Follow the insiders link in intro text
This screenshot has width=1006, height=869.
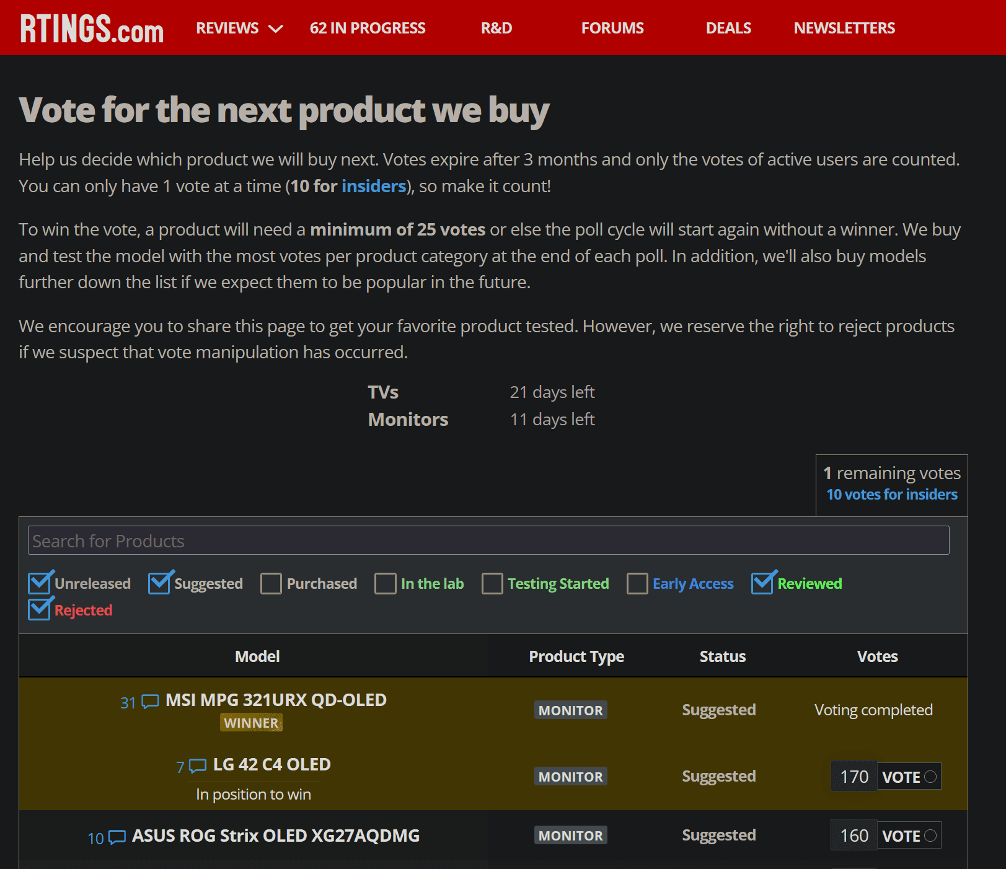(374, 186)
